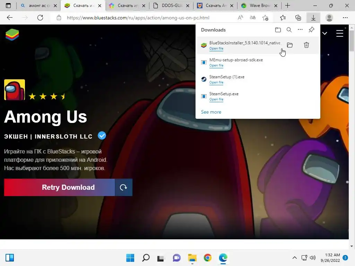The width and height of the screenshot is (355, 266).
Task: Open Windows taskbar search
Action: point(146,258)
